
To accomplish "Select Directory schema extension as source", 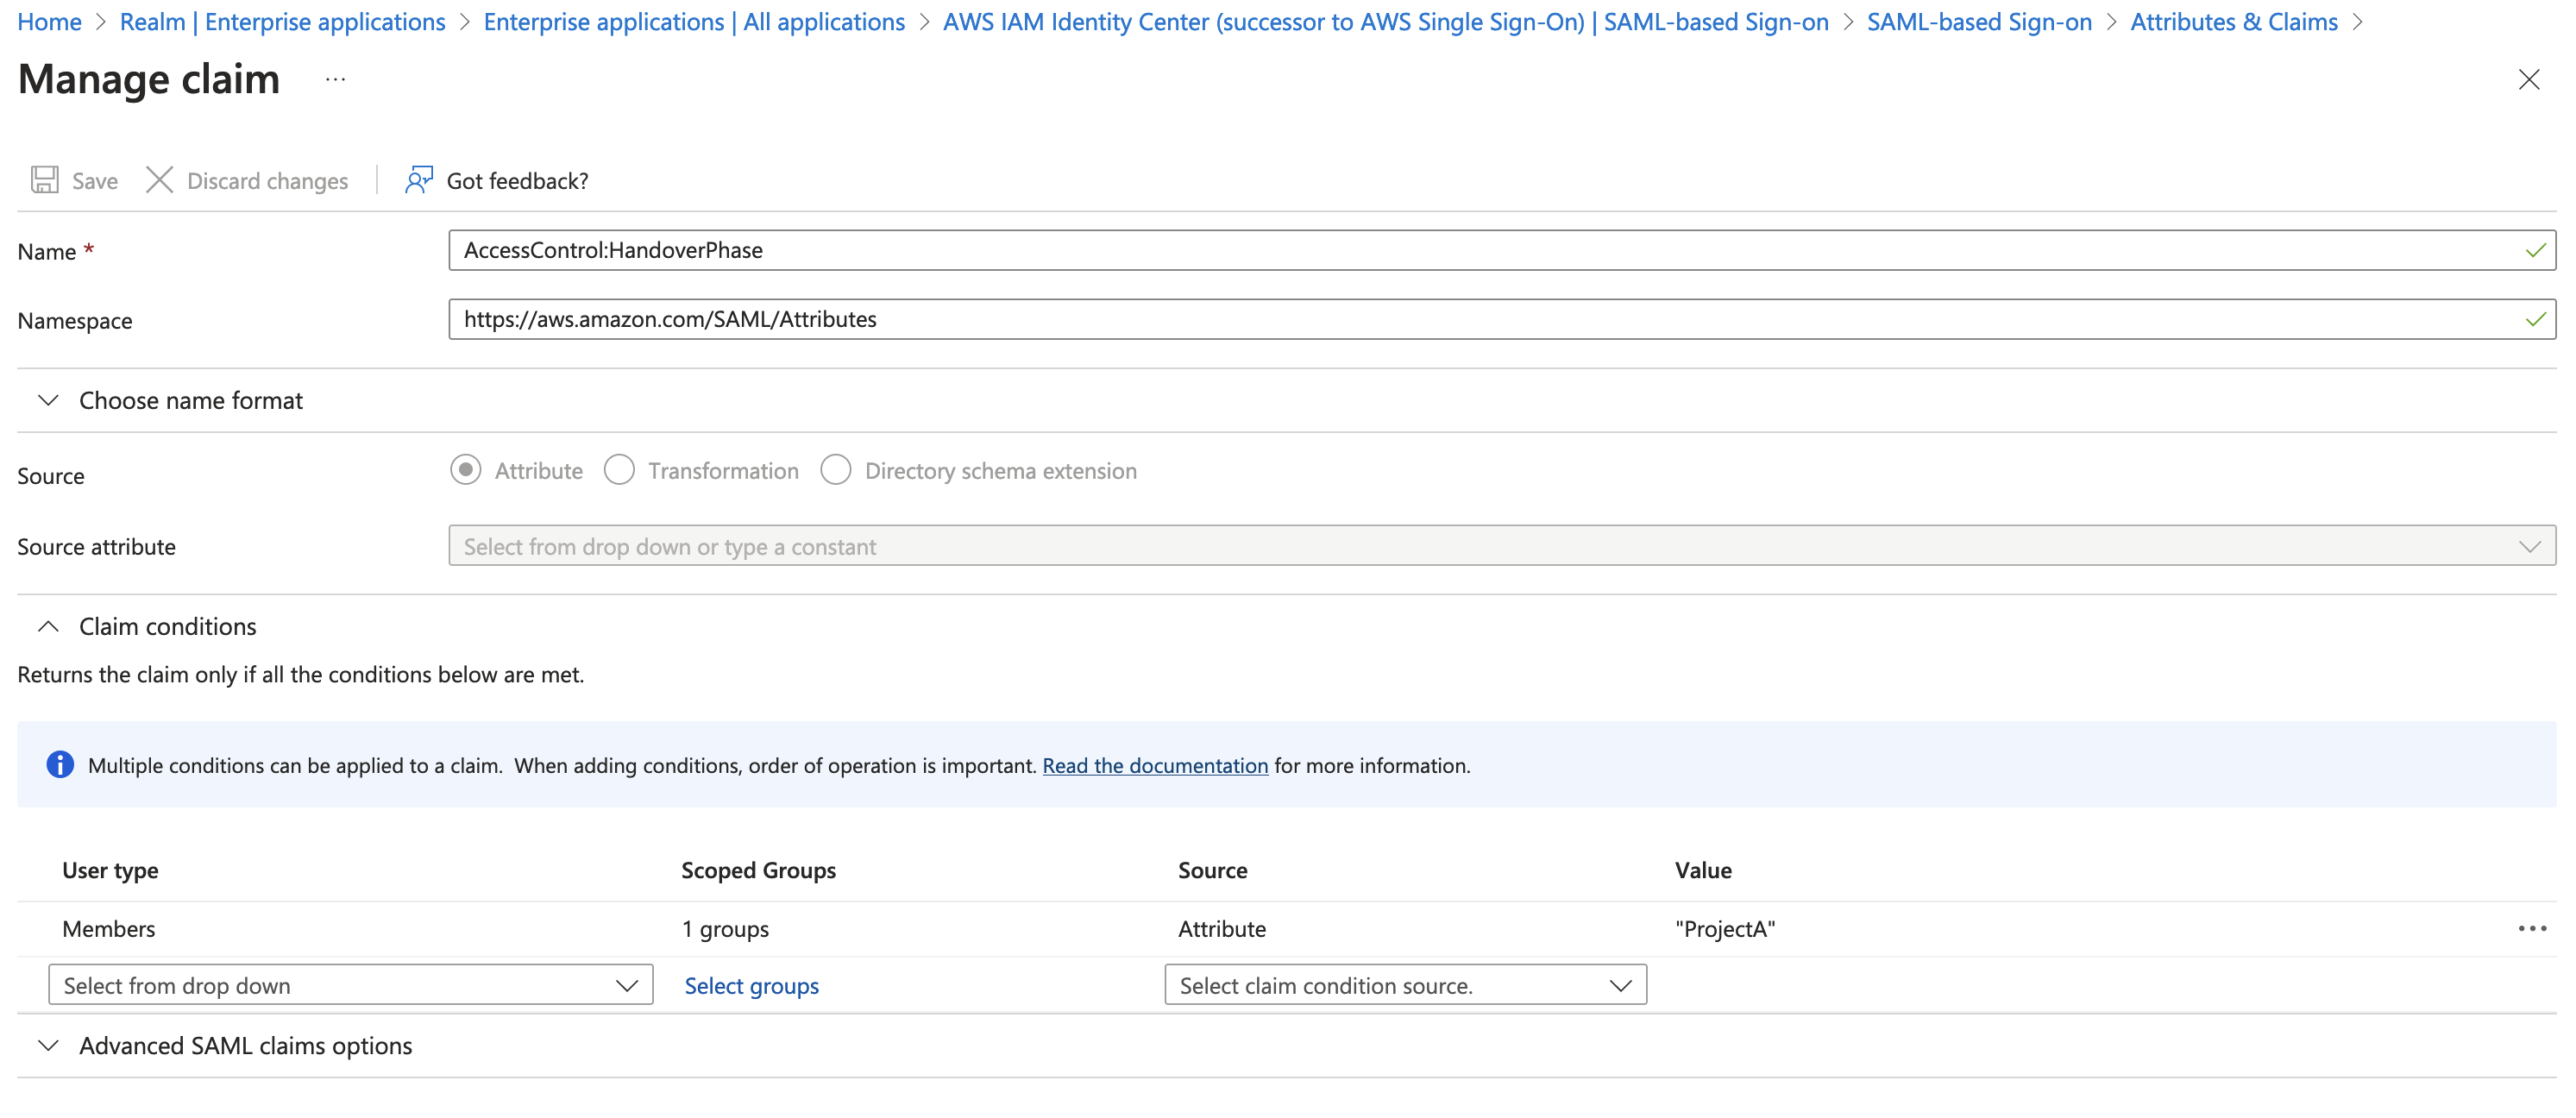I will pyautogui.click(x=836, y=469).
